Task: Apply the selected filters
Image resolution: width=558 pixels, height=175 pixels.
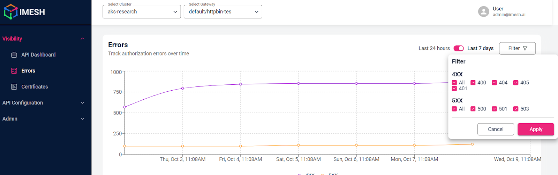Action: pos(536,129)
